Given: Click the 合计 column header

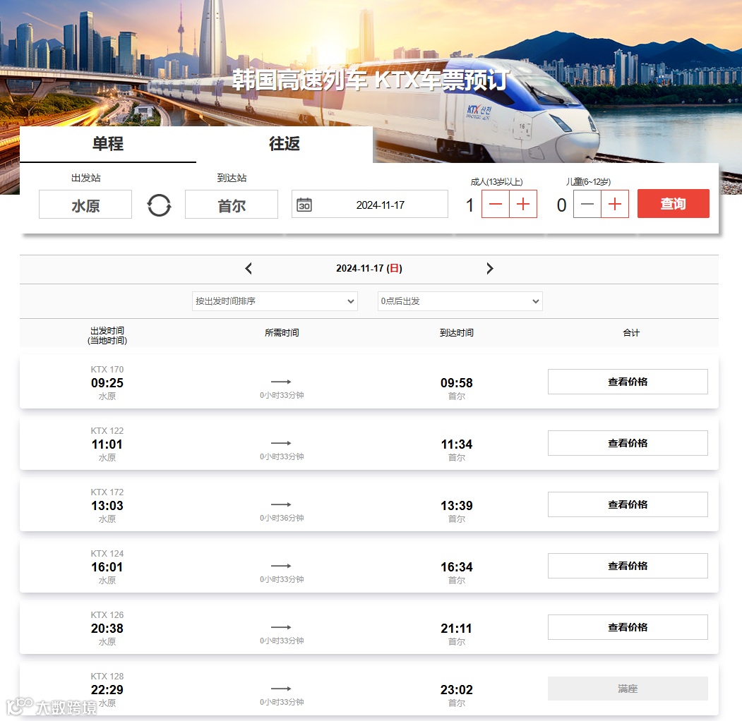Looking at the screenshot, I should coord(631,333).
